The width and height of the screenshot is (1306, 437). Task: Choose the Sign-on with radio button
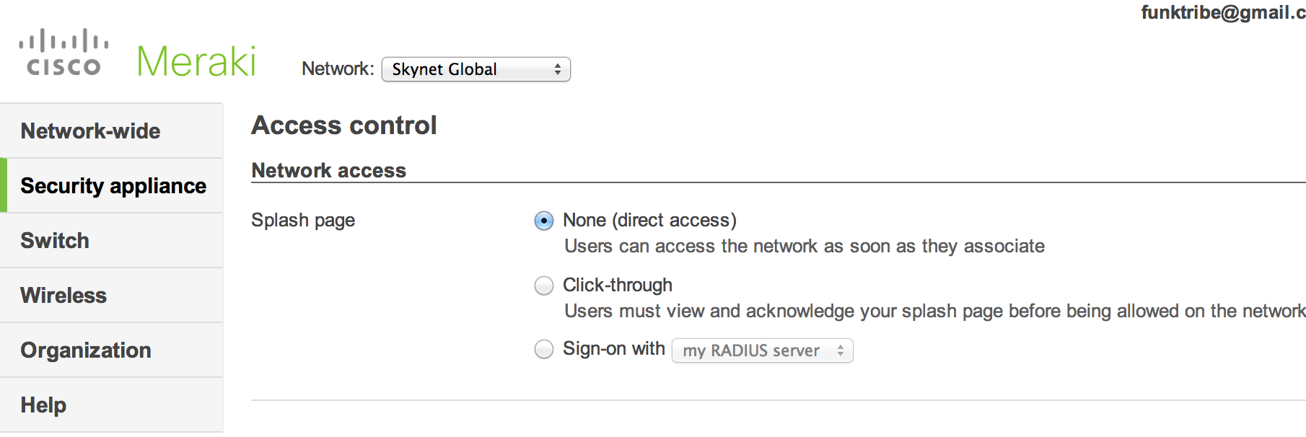[x=544, y=349]
